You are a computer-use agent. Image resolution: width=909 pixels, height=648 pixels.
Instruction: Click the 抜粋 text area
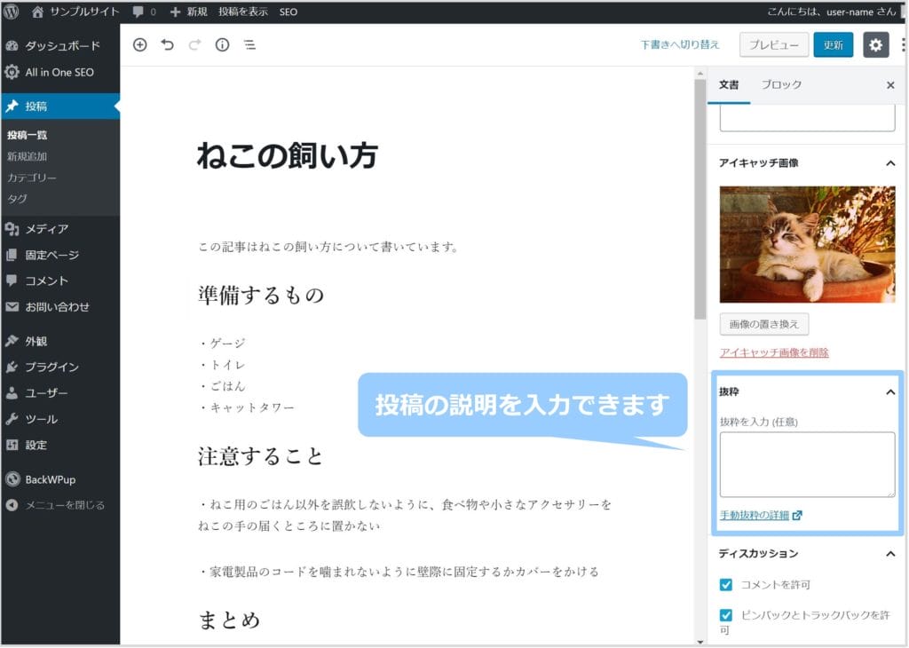point(807,464)
